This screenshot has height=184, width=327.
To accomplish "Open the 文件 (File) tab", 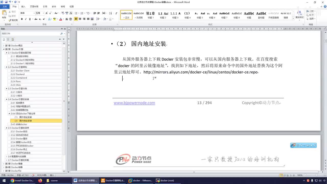I will (x=5, y=7).
